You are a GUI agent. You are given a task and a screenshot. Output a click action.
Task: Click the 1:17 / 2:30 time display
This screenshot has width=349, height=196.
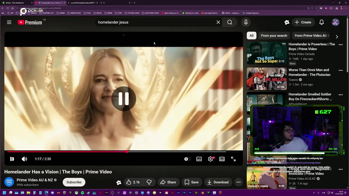(x=43, y=159)
